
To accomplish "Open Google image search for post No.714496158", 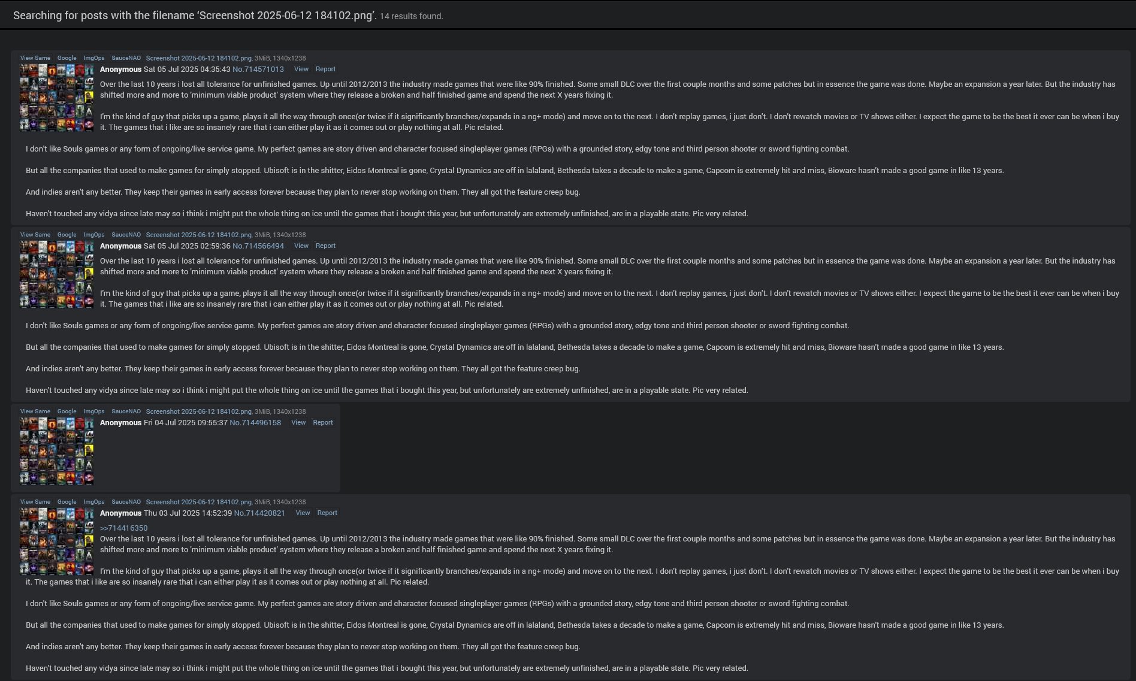I will pyautogui.click(x=67, y=411).
